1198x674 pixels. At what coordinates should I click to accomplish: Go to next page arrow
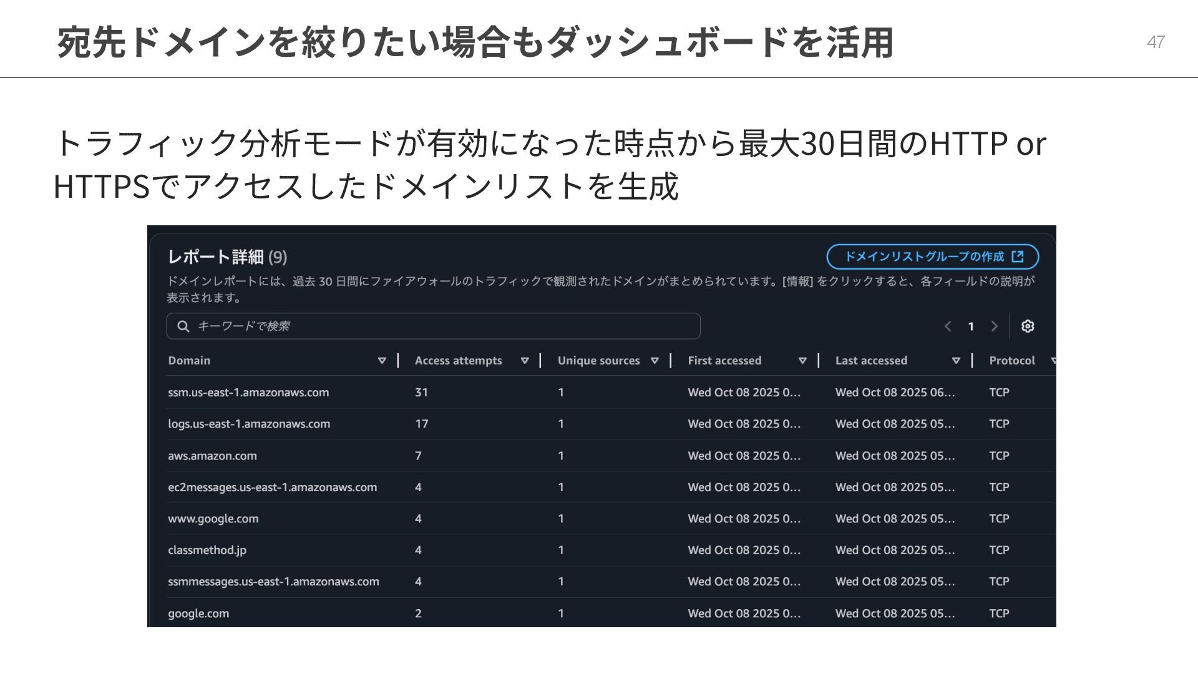[x=995, y=326]
